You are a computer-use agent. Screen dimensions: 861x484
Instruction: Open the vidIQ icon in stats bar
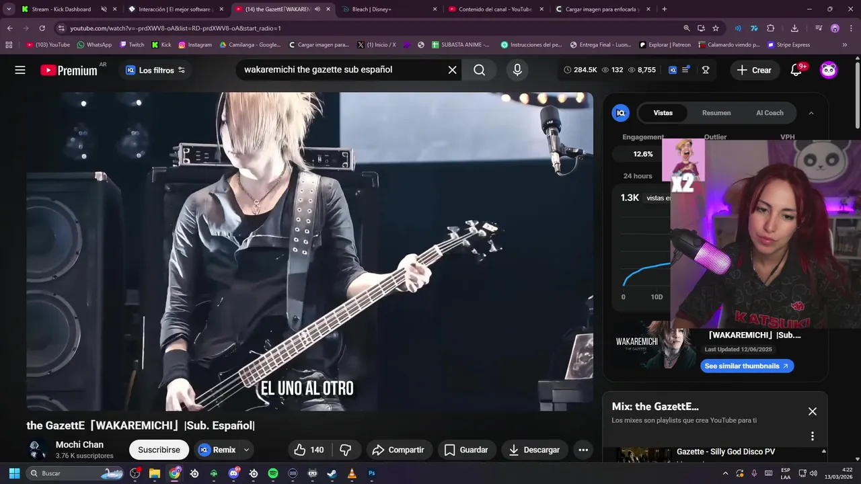[673, 70]
